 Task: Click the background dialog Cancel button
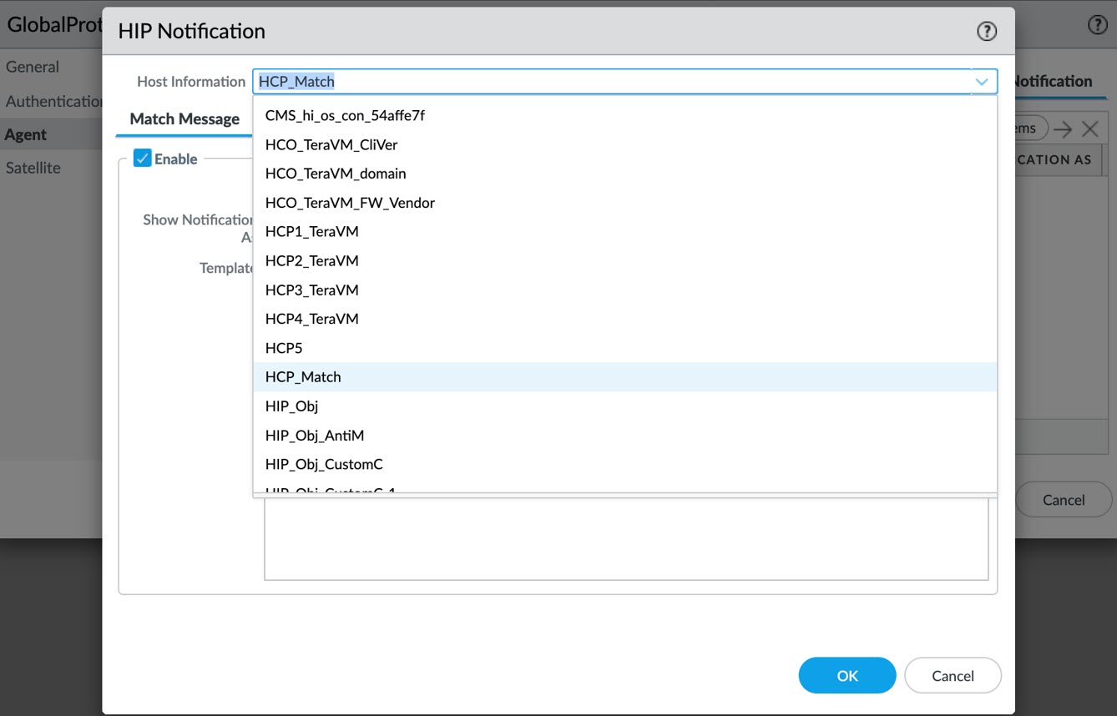(x=1063, y=500)
